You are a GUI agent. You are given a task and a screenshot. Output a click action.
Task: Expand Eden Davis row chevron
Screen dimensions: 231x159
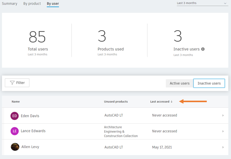pos(223,115)
